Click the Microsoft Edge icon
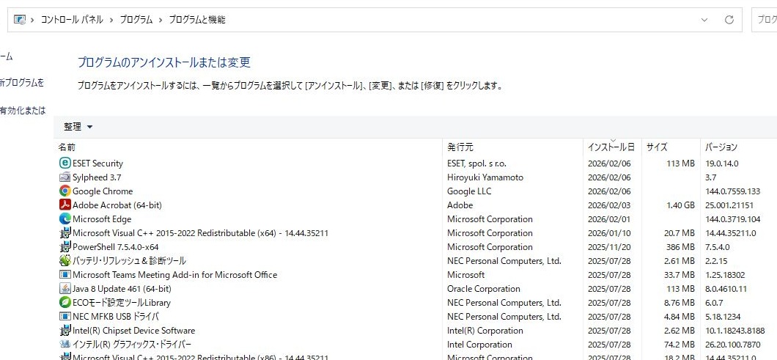 (x=65, y=219)
